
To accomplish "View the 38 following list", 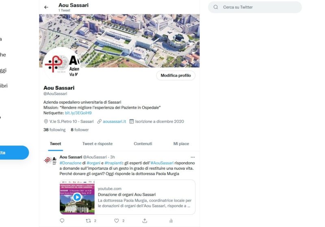I will [54, 130].
